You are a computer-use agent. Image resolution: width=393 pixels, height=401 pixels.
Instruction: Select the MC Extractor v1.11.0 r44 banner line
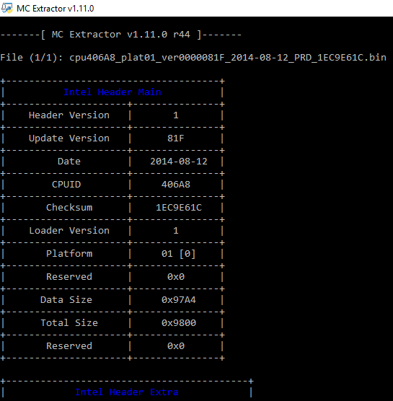coord(121,35)
